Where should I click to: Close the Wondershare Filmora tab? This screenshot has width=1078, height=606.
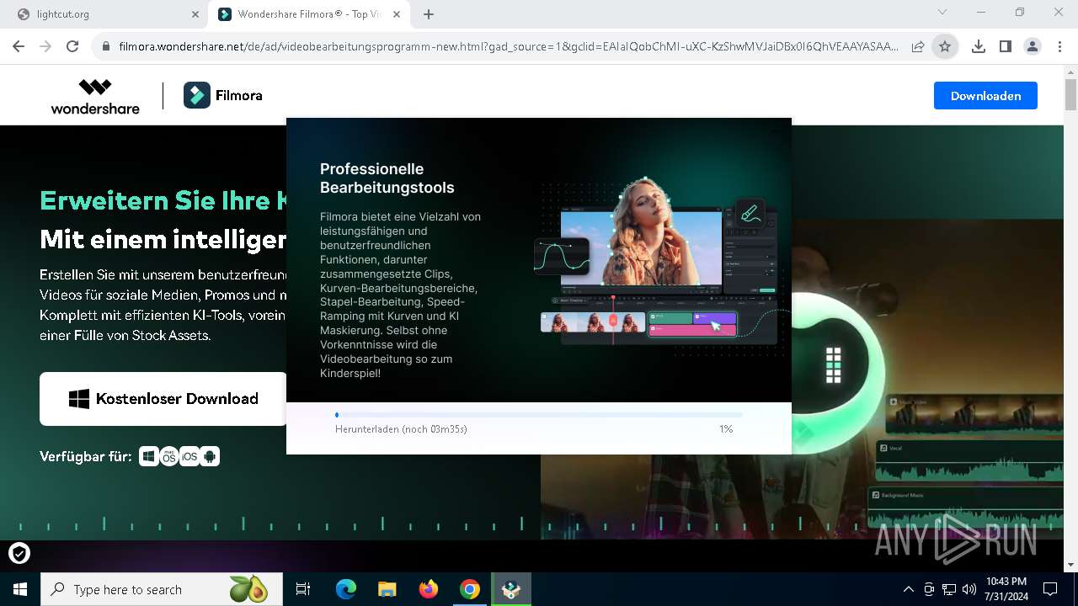click(x=397, y=14)
